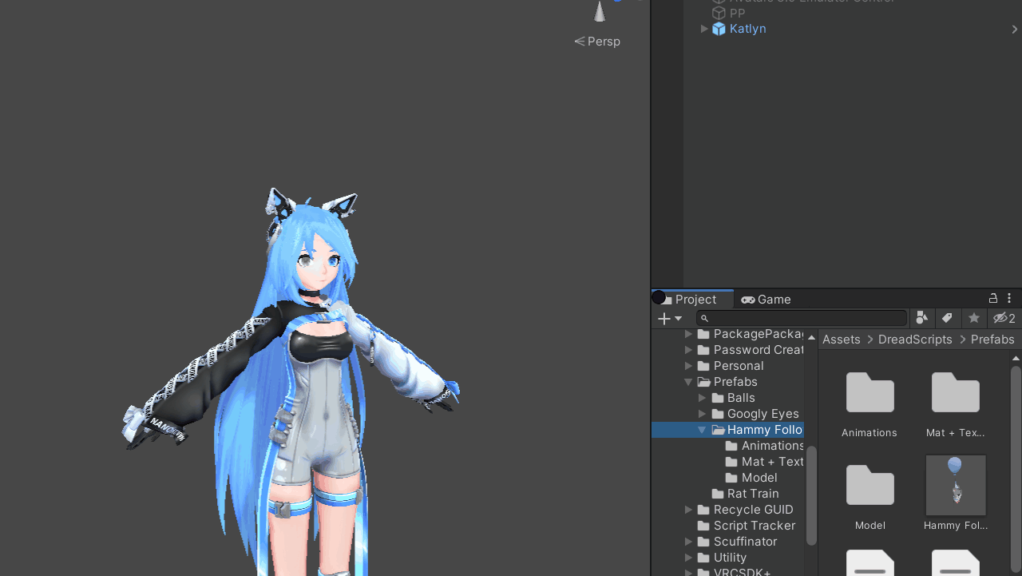Viewport: 1022px width, 576px height.
Task: Expand the Katlyn object in the Hierarchy
Action: [x=704, y=29]
